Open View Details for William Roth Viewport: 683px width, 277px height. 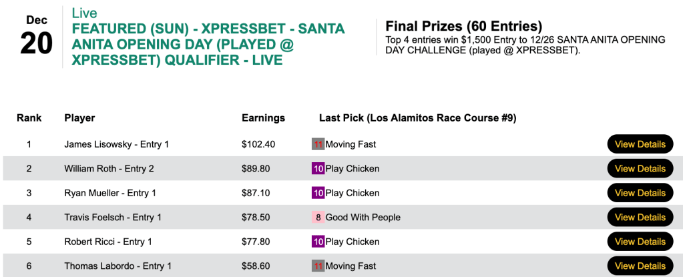click(x=640, y=169)
